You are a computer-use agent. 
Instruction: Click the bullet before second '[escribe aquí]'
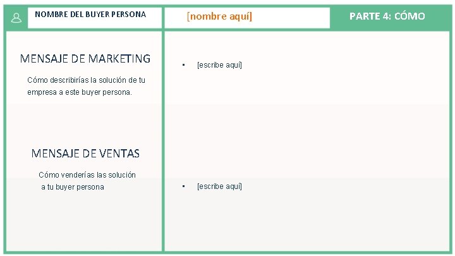point(183,186)
